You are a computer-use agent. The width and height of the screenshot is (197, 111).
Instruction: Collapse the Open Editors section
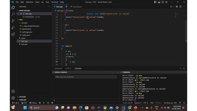34,10
